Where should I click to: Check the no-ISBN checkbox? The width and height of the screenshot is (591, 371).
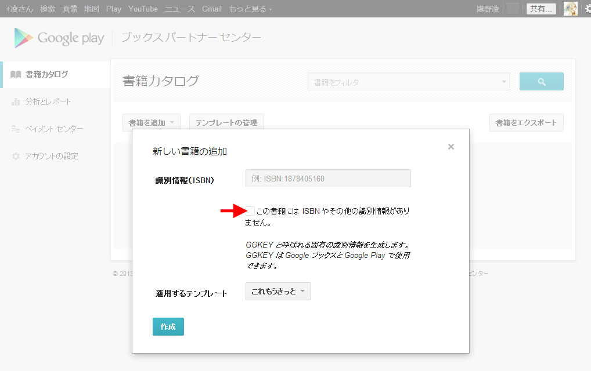[250, 210]
